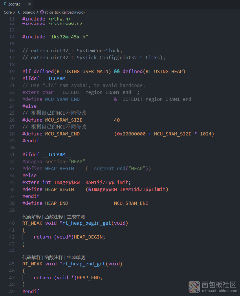Screen dimensions: 240x296
Task: Expand chevron after board.c breadcrumb
Action: point(37,12)
